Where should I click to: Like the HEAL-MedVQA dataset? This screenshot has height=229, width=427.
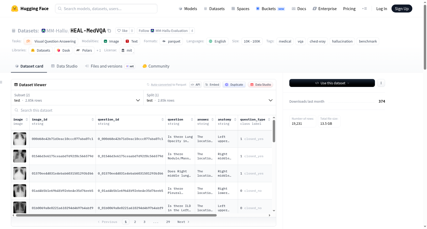pos(122,31)
